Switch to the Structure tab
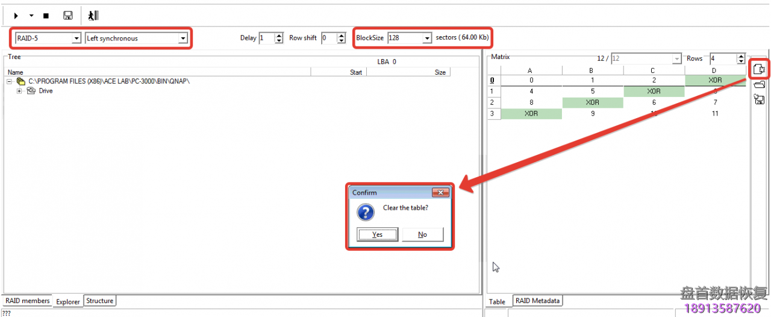This screenshot has width=771, height=317. click(99, 301)
